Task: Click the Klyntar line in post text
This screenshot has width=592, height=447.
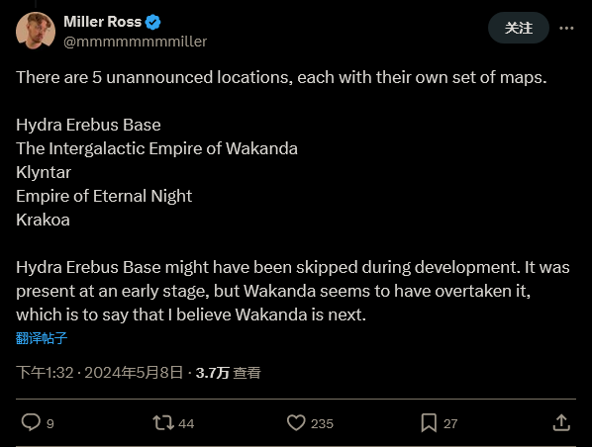Action: [x=44, y=172]
